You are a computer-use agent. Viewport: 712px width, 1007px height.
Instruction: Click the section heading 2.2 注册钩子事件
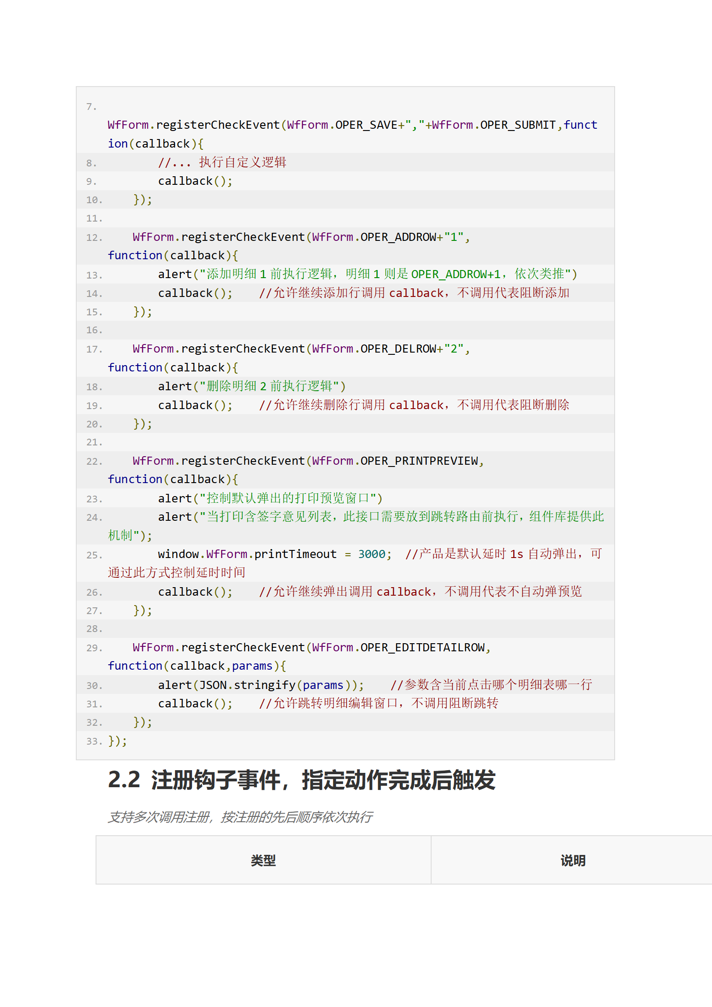click(301, 780)
